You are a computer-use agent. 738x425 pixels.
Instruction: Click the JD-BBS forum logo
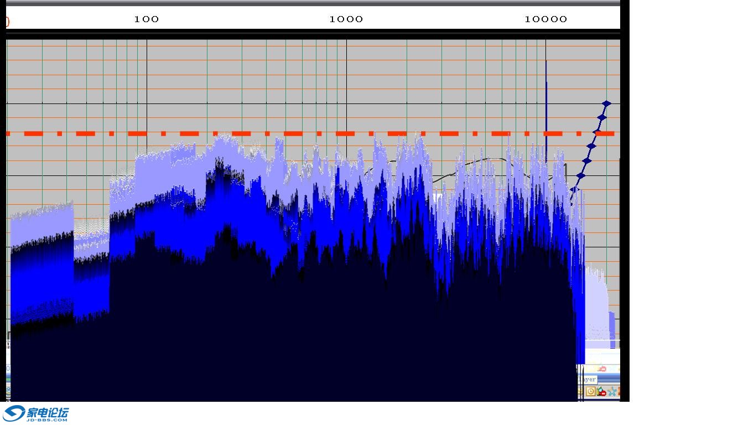coord(36,413)
